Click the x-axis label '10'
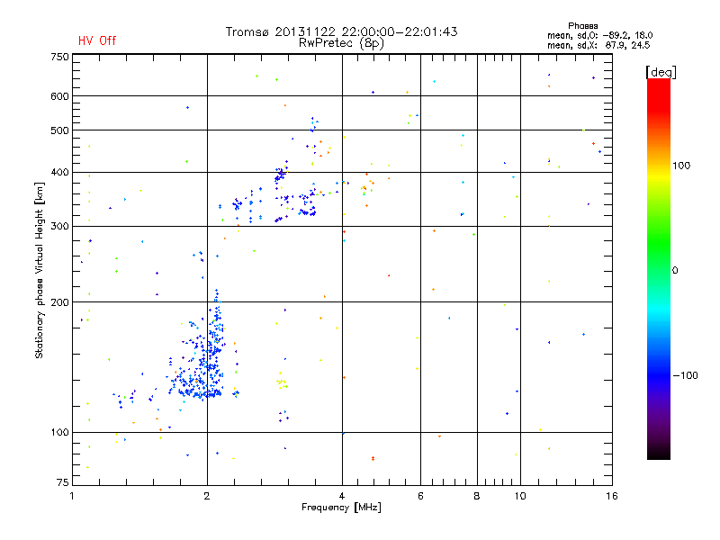The width and height of the screenshot is (720, 540). click(x=520, y=496)
